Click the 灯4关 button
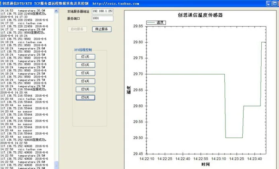The width and height of the screenshot is (279, 169). click(x=85, y=81)
